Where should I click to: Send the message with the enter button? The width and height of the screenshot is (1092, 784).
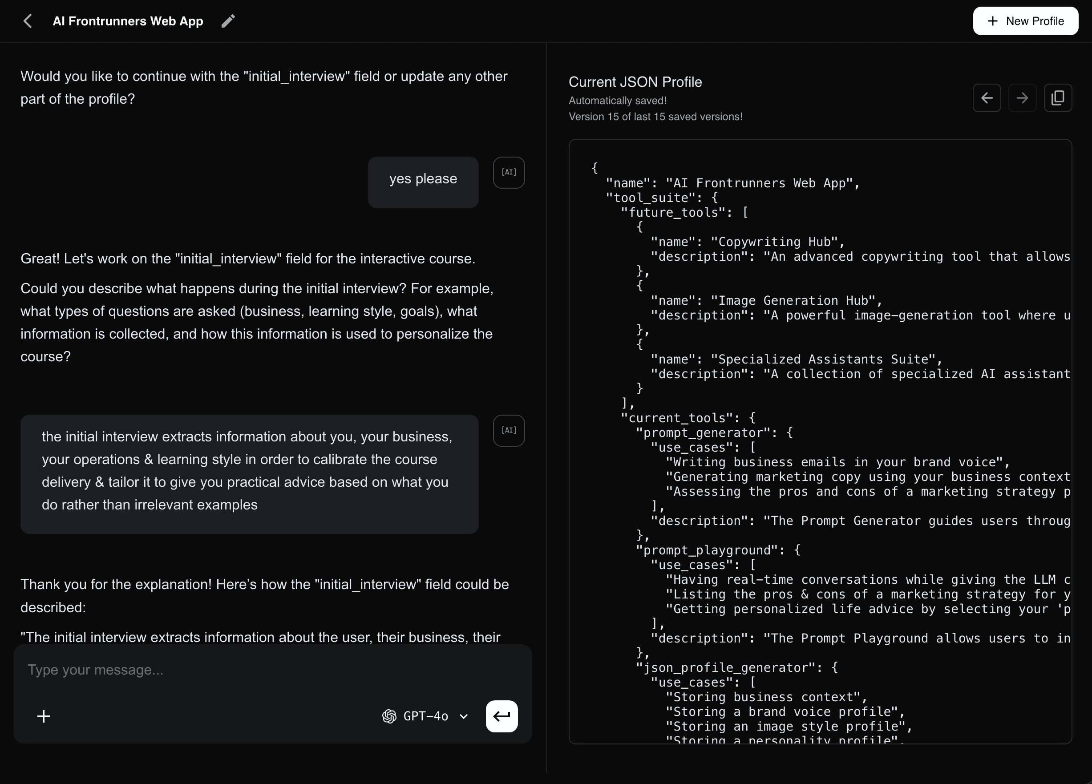(502, 716)
